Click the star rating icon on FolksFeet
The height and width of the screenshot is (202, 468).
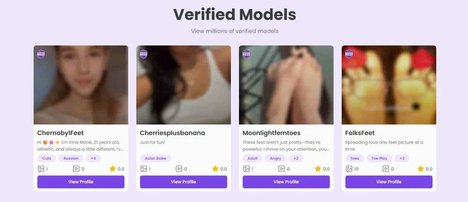point(420,168)
